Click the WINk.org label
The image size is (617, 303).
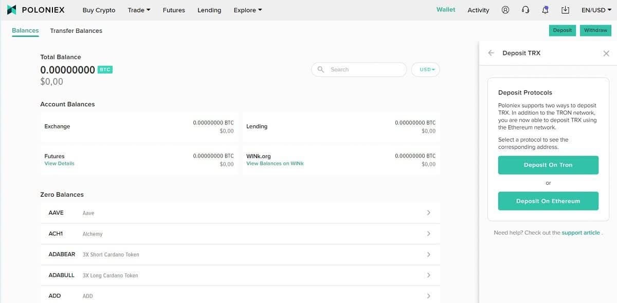tap(259, 156)
